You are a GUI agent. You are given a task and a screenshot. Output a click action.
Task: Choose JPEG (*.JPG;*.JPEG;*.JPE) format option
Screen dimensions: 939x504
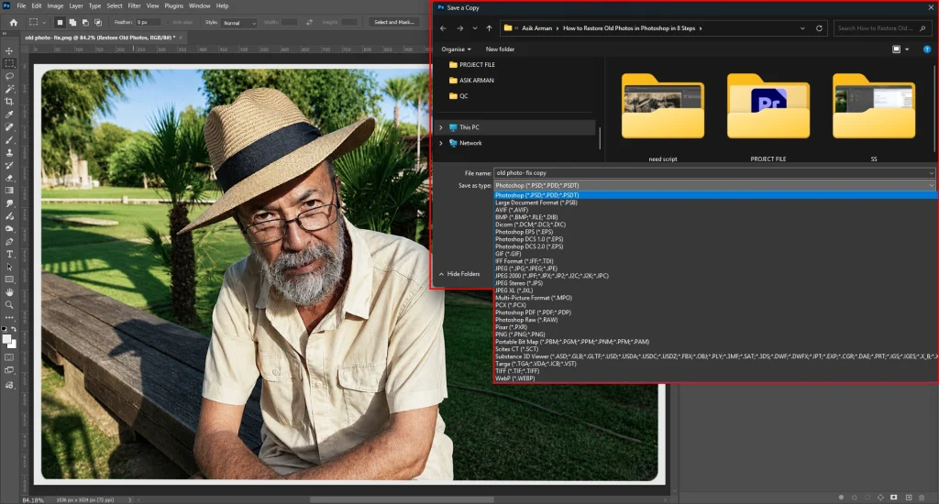(525, 268)
